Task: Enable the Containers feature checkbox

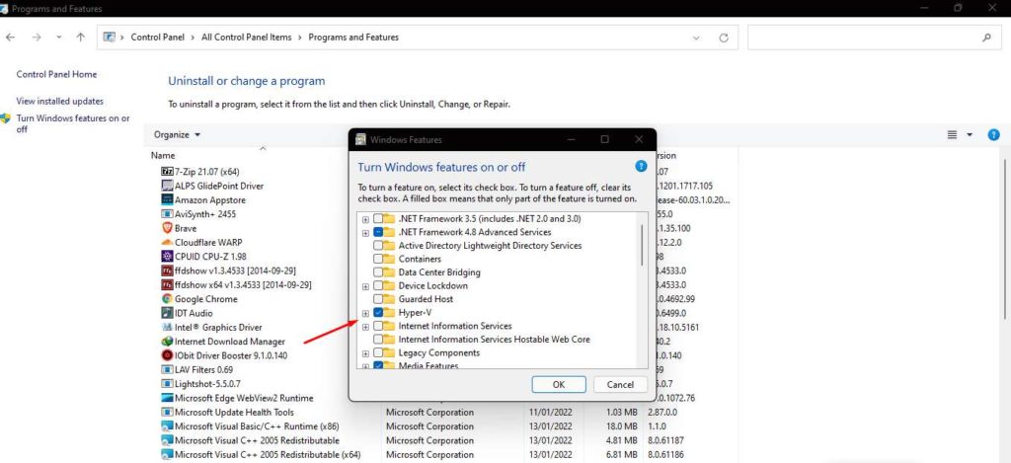Action: pyautogui.click(x=378, y=259)
